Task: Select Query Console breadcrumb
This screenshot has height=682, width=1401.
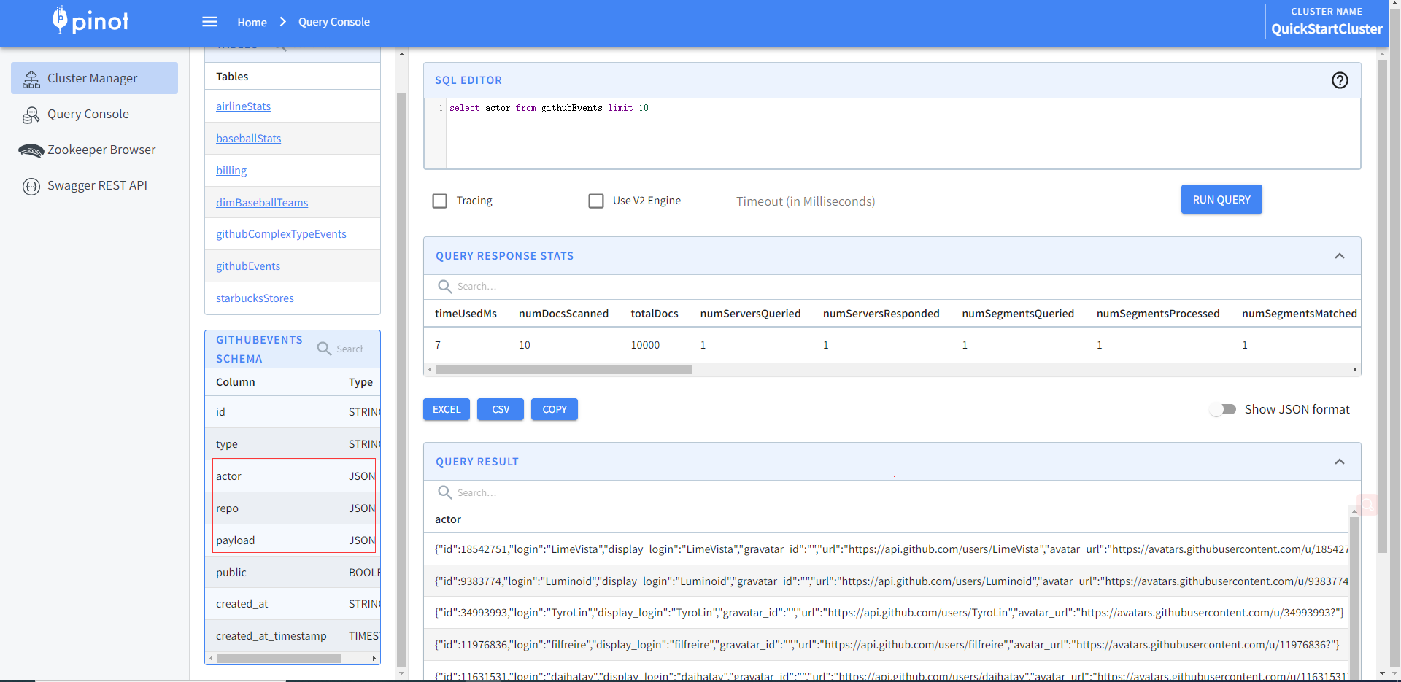Action: (x=334, y=22)
